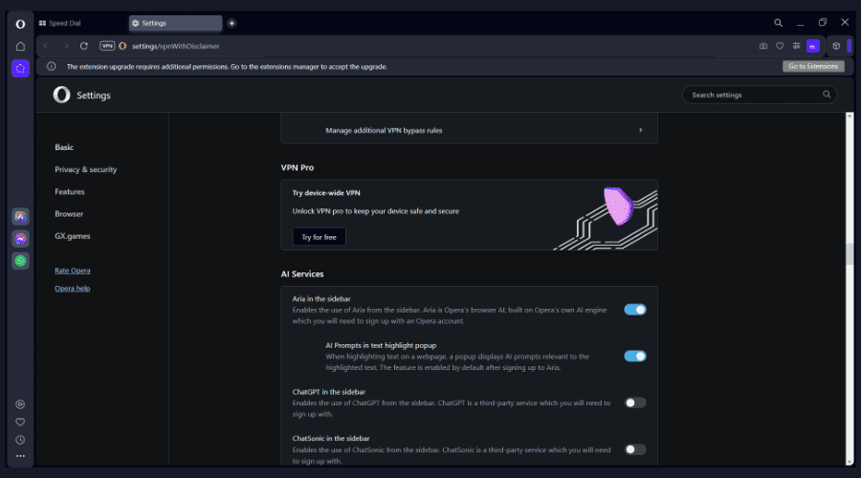Open Browser settings section
The width and height of the screenshot is (861, 478).
(x=69, y=214)
